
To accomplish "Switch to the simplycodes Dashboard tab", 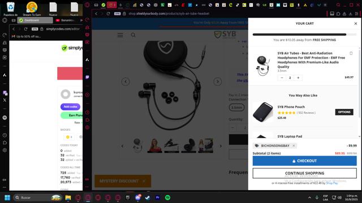I will [x=35, y=20].
